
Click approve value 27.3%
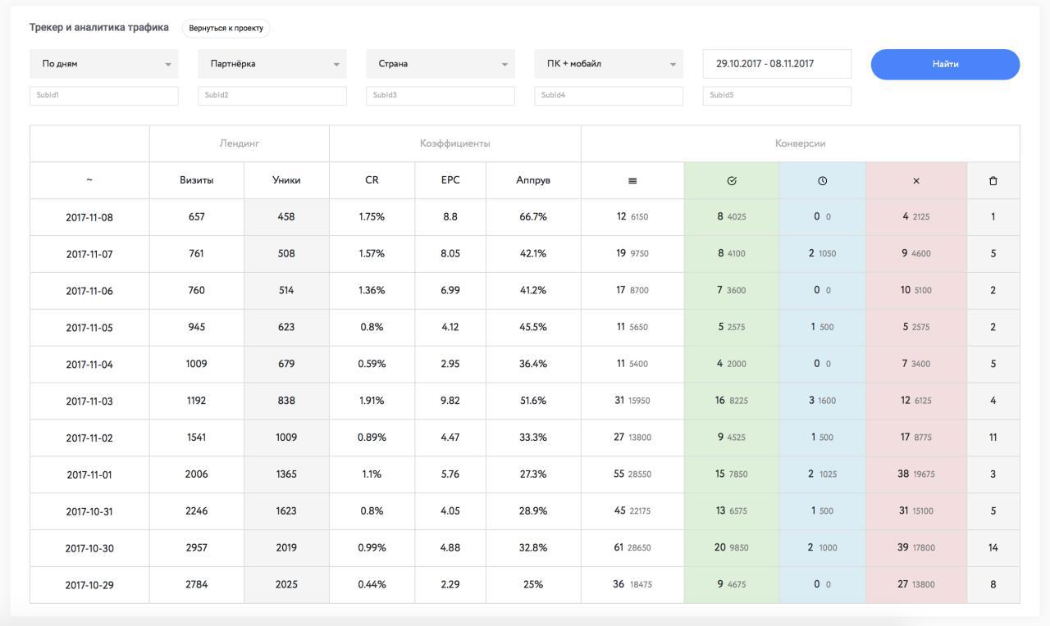click(x=533, y=474)
